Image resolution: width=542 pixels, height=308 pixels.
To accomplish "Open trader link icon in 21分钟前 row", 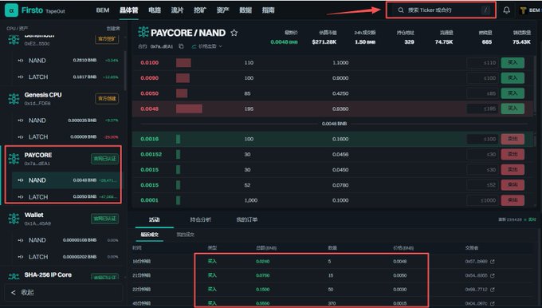I will point(493,275).
